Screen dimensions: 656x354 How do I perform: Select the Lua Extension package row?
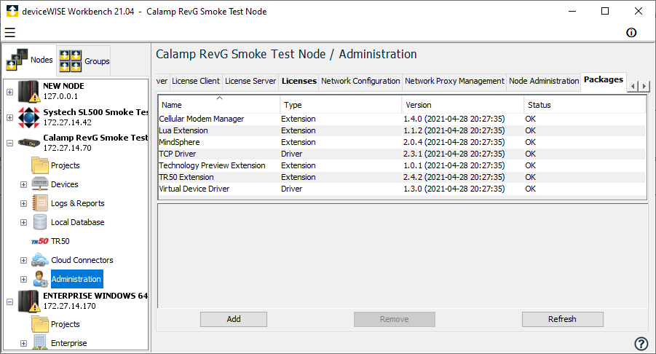click(x=402, y=130)
